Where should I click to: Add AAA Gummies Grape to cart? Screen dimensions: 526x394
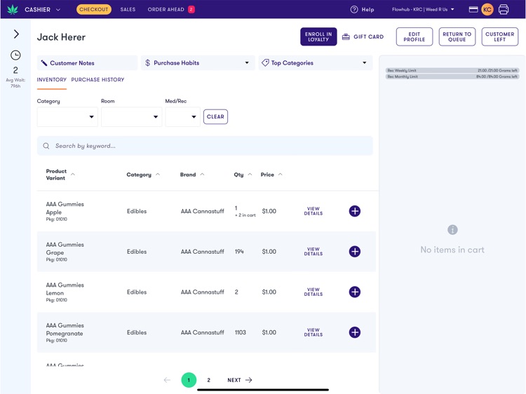click(x=355, y=252)
